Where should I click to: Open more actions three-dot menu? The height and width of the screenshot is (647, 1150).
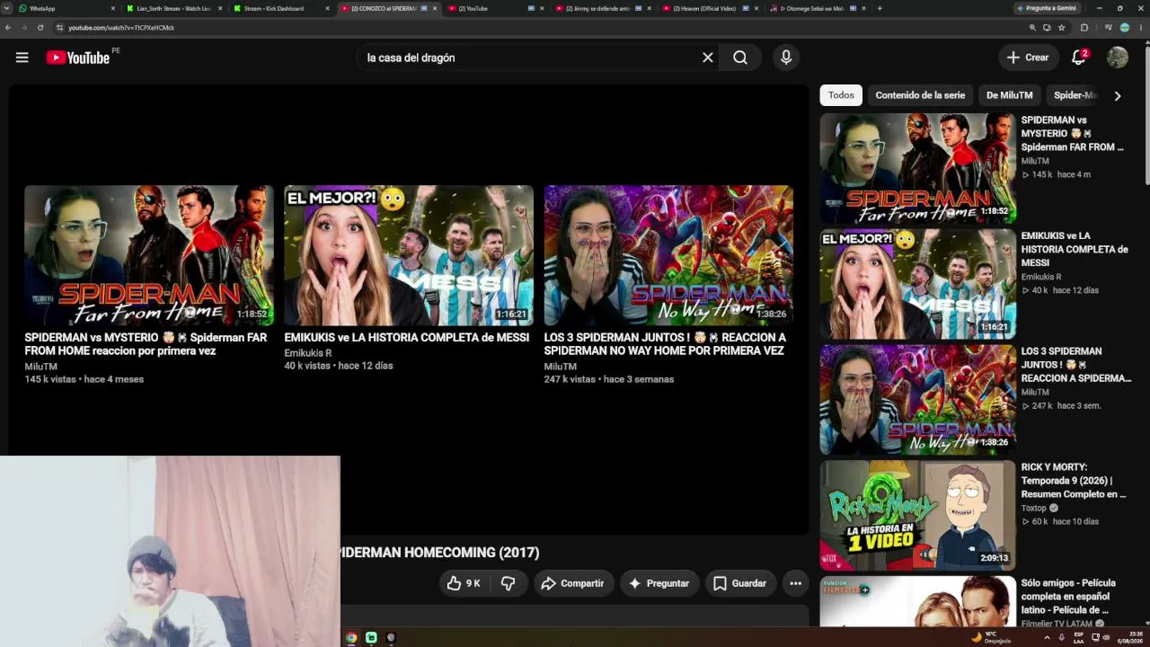[795, 583]
